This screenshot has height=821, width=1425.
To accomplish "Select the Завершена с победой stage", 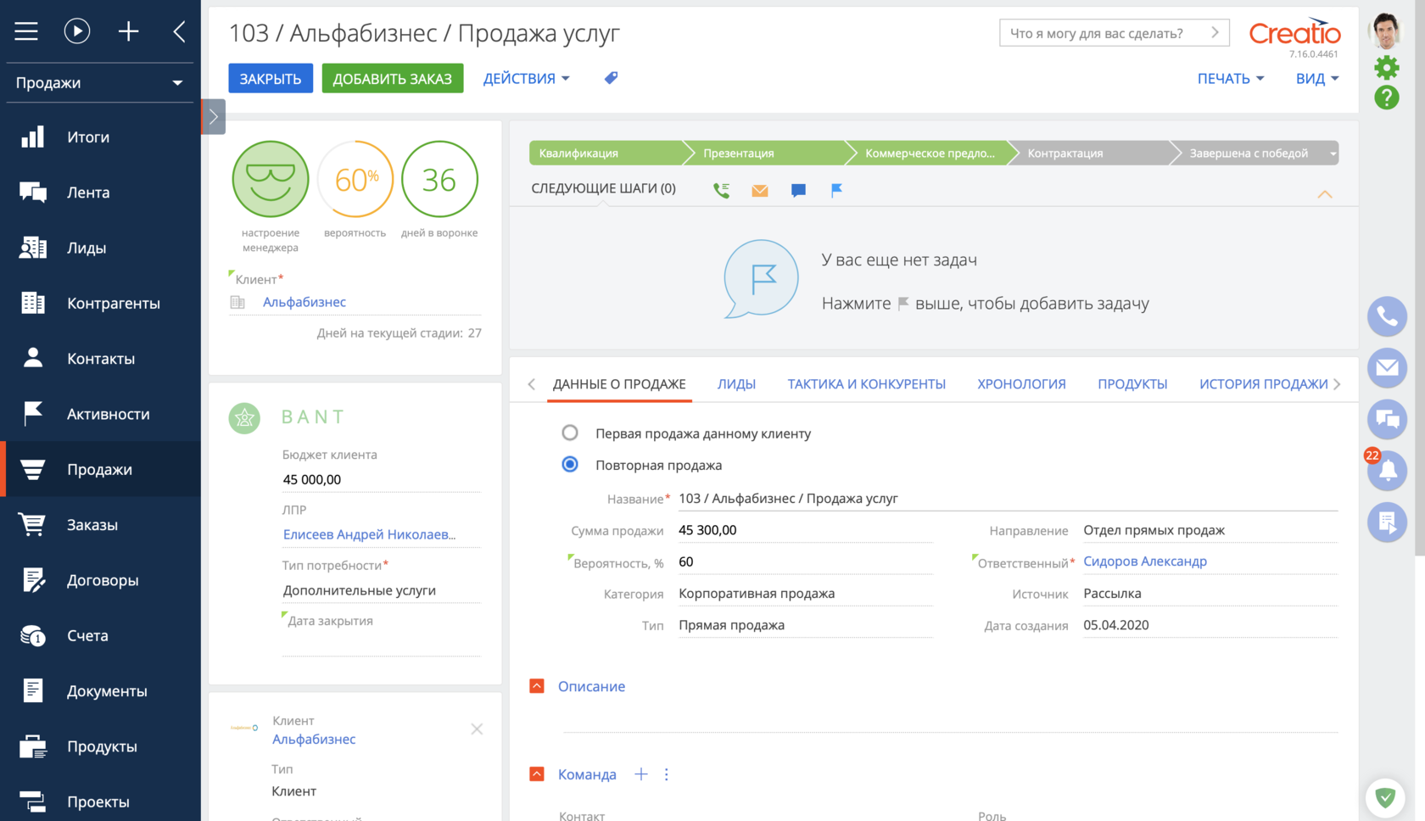I will 1249,153.
